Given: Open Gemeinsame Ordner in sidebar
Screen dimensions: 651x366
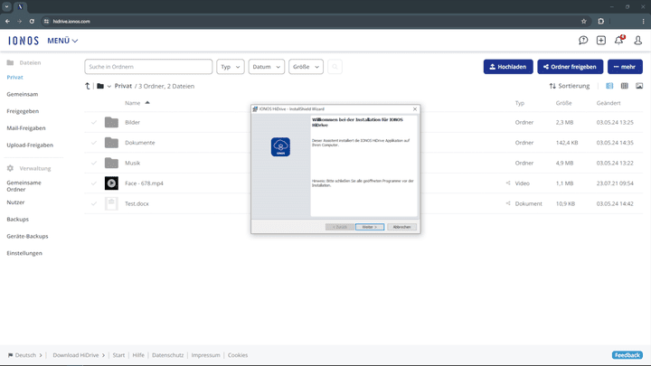Looking at the screenshot, I should (24, 186).
